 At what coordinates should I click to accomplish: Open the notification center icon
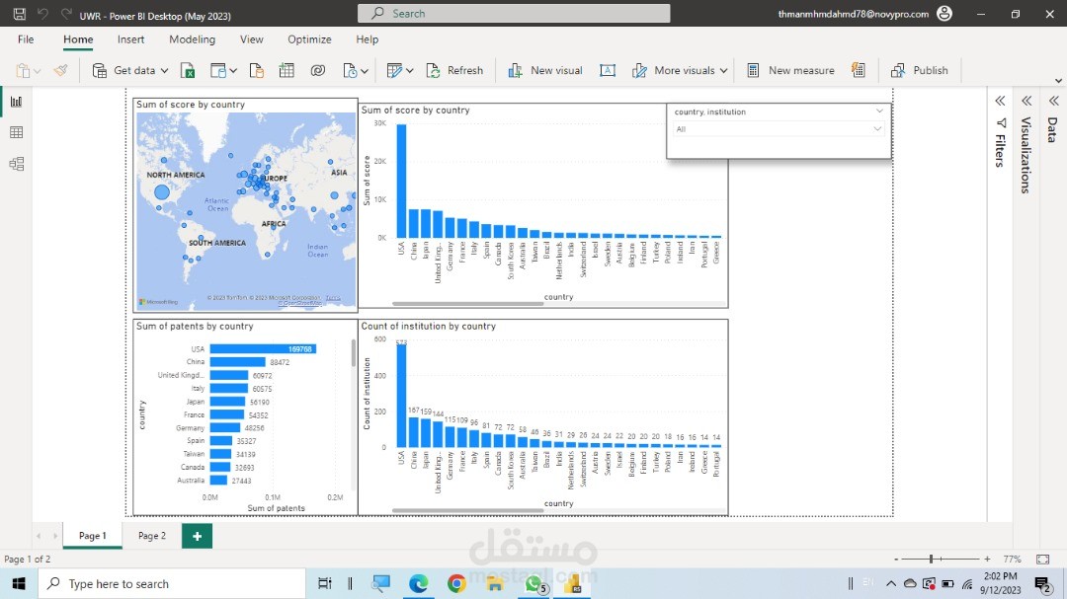pyautogui.click(x=1042, y=583)
